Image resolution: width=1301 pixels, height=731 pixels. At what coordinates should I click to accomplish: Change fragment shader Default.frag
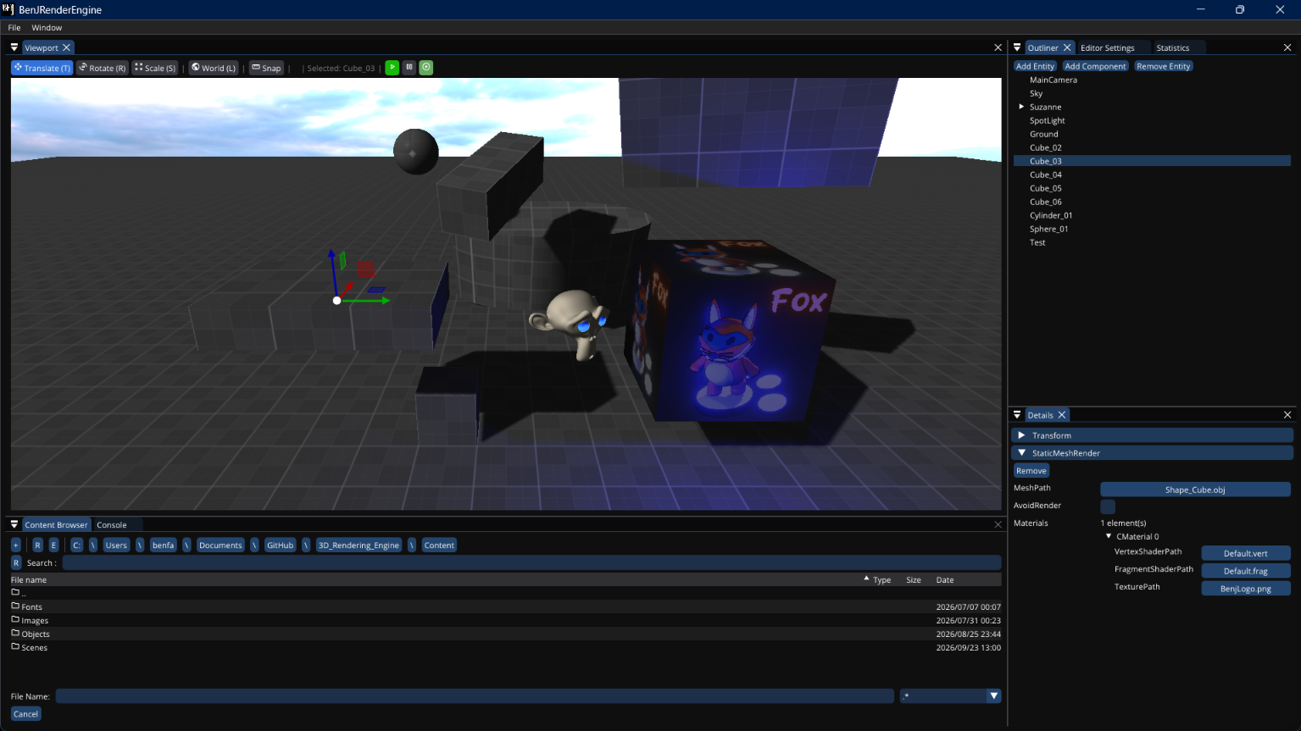[x=1246, y=571]
